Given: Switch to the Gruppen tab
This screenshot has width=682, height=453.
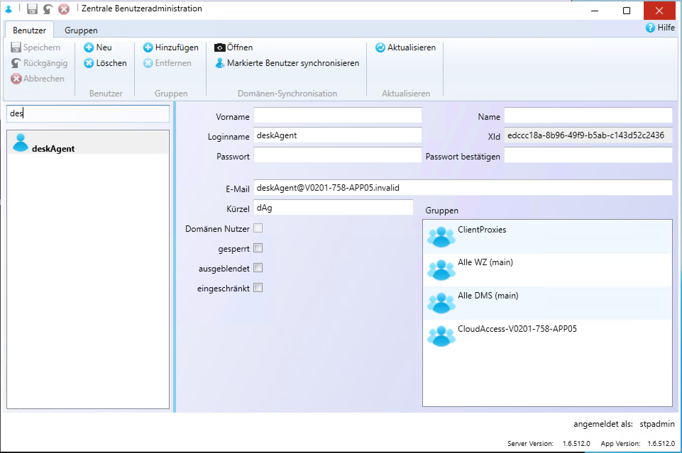Looking at the screenshot, I should click(x=81, y=30).
